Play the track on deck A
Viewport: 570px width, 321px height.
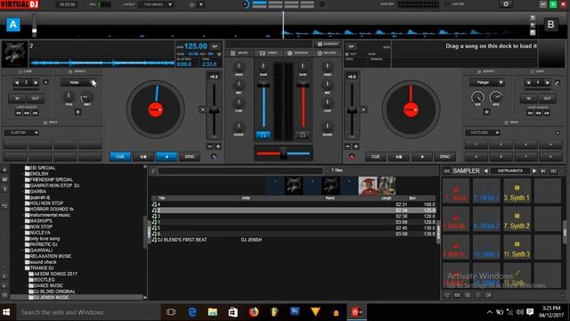tap(167, 157)
